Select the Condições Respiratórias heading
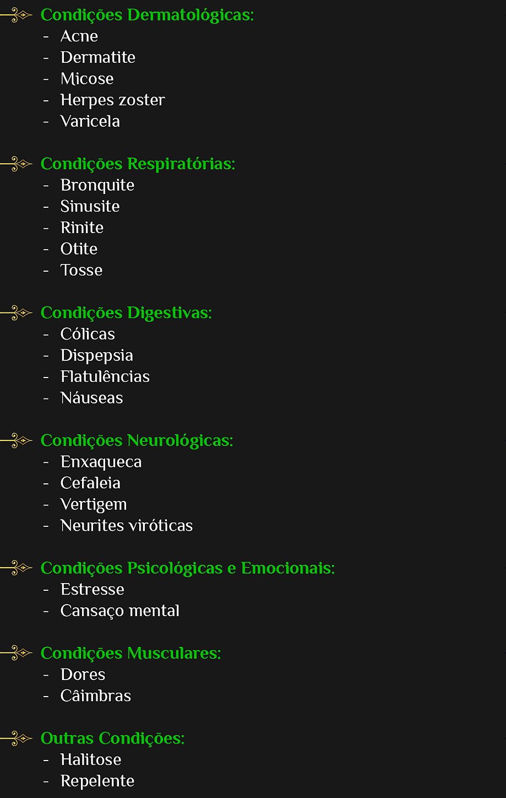Image resolution: width=506 pixels, height=798 pixels. (138, 164)
